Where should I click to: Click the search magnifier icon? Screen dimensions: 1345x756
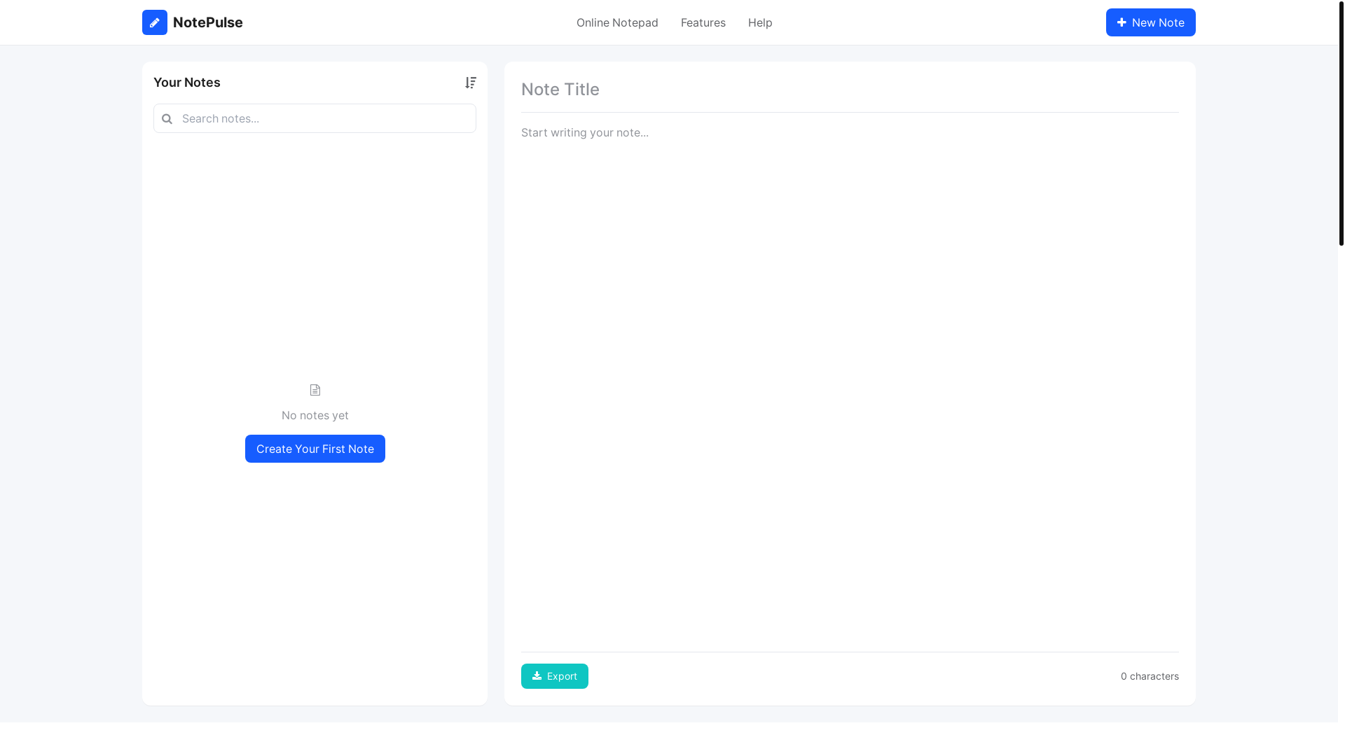[167, 119]
